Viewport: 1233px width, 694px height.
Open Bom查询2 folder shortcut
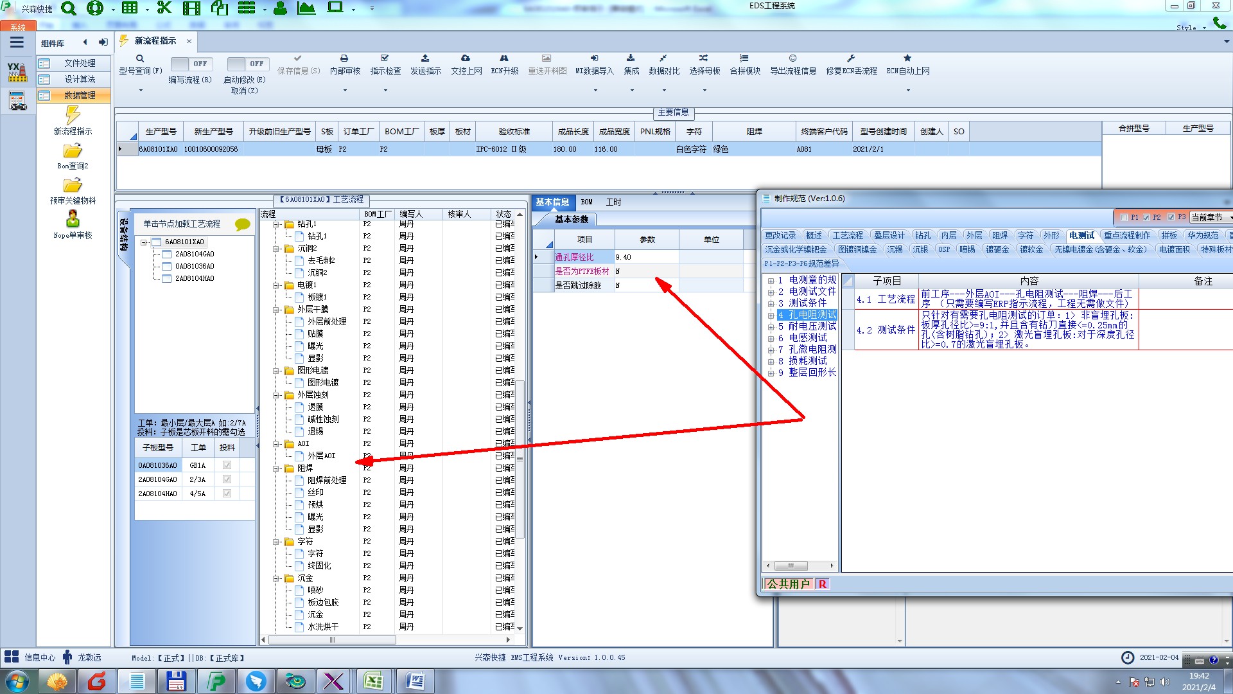pos(73,156)
